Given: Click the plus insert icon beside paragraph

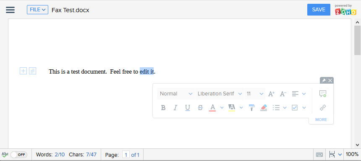Looking at the screenshot, I should click(23, 71).
